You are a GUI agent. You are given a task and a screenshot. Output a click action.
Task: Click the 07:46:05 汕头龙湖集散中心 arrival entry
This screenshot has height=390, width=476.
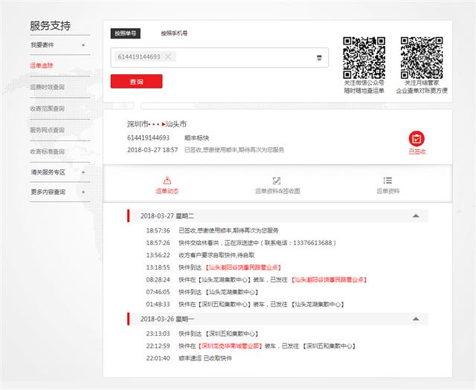202,292
